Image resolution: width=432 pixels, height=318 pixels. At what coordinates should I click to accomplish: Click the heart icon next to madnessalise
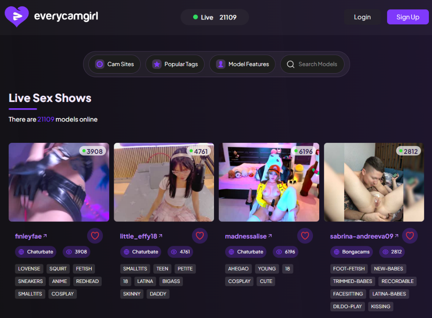pyautogui.click(x=305, y=236)
